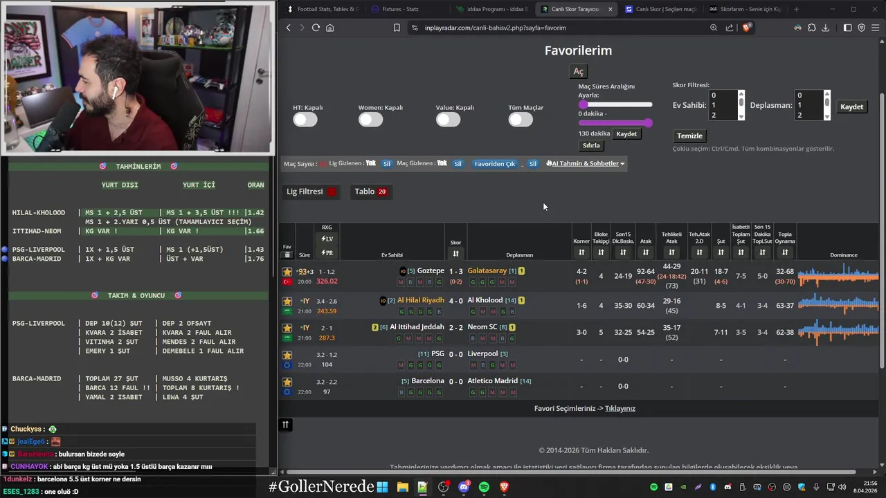886x498 pixels.
Task: Open Spotify from the taskbar
Action: click(x=484, y=487)
